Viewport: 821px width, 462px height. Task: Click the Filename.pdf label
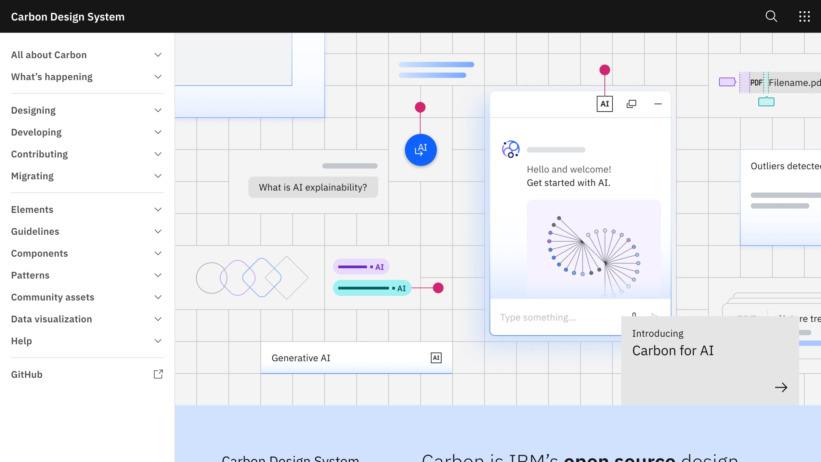(795, 82)
